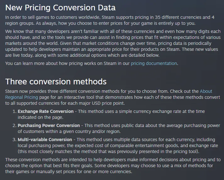Click list number 3 of the methods
Screen dimensions: 224x180
click(x=14, y=140)
